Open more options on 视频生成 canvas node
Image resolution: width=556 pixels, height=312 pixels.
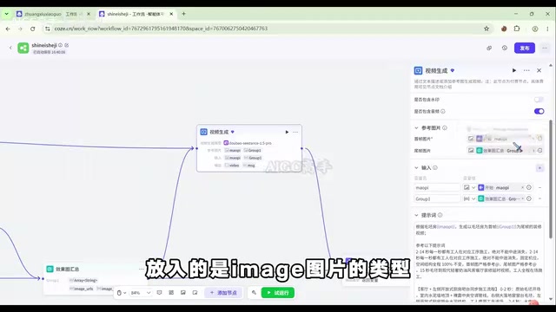(x=295, y=132)
